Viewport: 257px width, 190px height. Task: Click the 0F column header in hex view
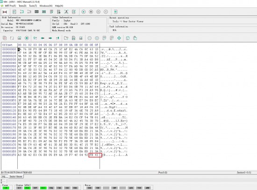96,45
